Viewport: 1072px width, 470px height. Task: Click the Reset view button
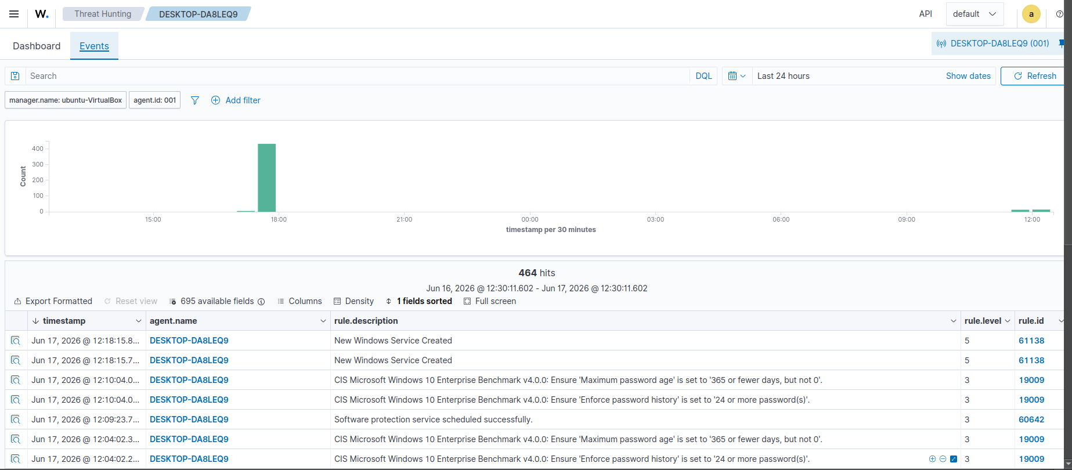pyautogui.click(x=131, y=301)
